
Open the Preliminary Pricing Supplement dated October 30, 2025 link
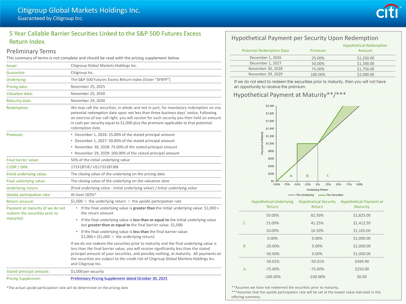tap(119, 278)
